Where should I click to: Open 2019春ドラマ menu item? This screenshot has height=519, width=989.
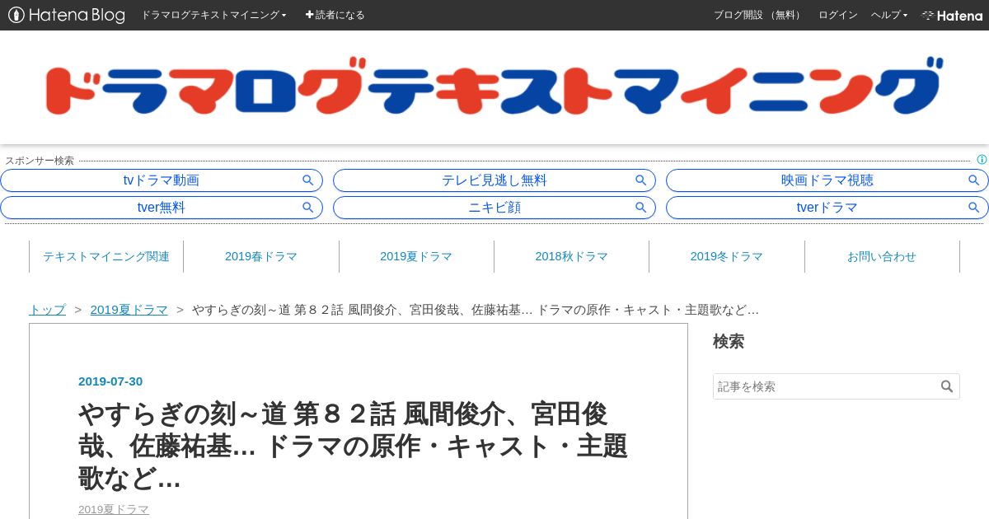click(261, 256)
